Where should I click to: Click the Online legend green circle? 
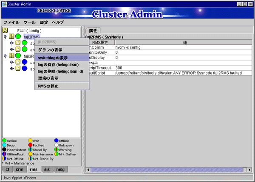(4, 141)
